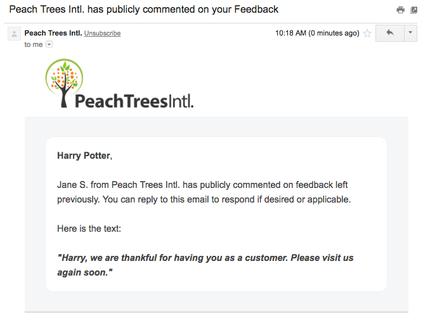Click paragraph about Jane S. public comment
This screenshot has height=313, width=423.
(x=204, y=192)
